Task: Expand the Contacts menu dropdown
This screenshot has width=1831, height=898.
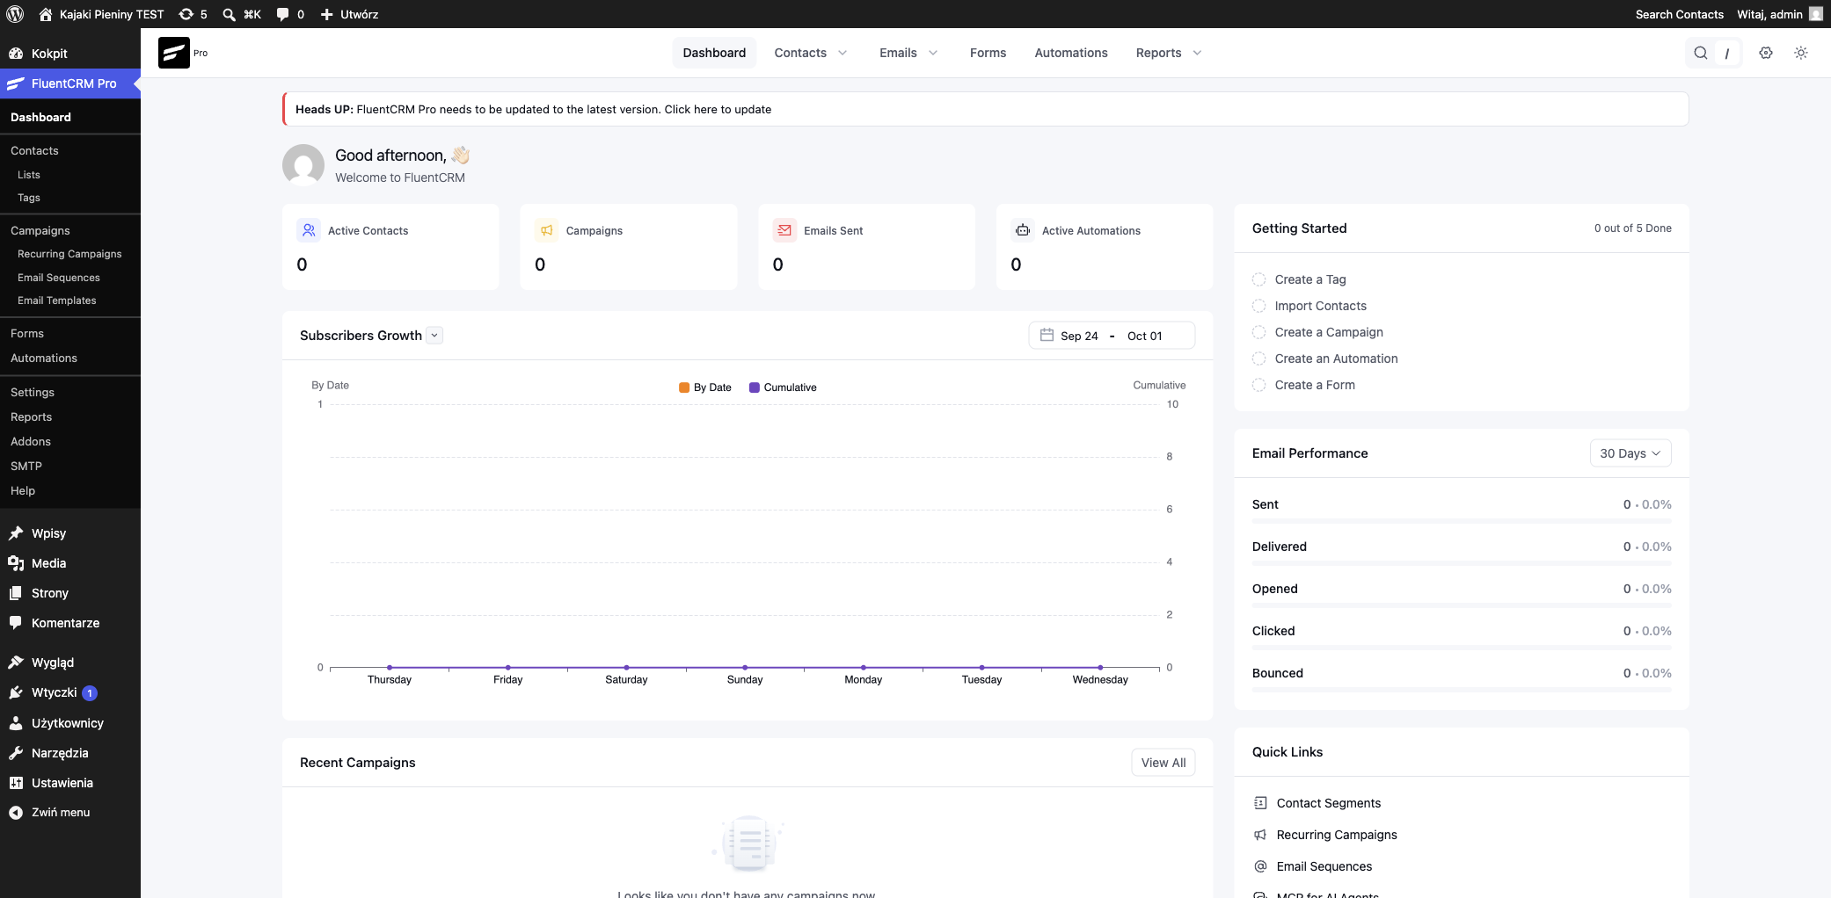Action: point(811,53)
